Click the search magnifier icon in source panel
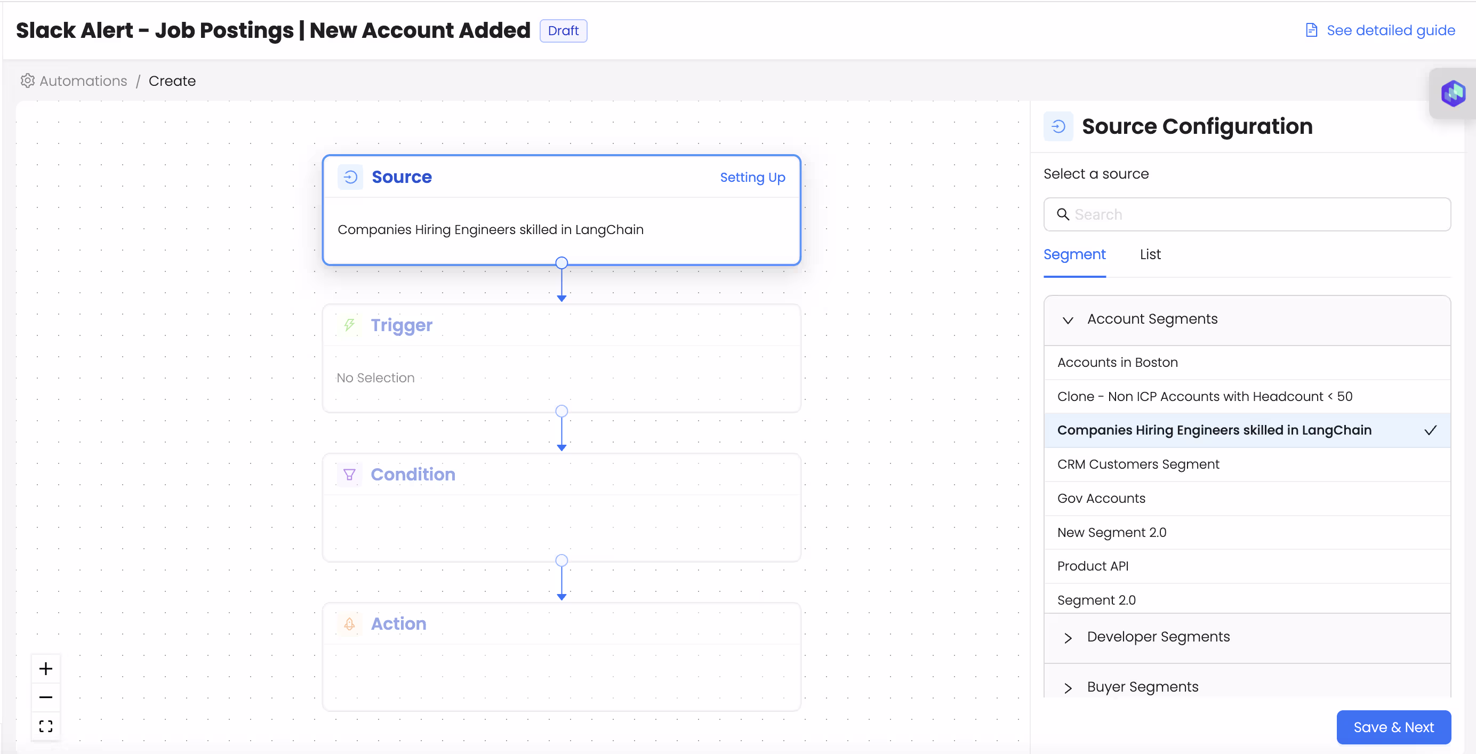Viewport: 1476px width, 754px height. [x=1063, y=214]
